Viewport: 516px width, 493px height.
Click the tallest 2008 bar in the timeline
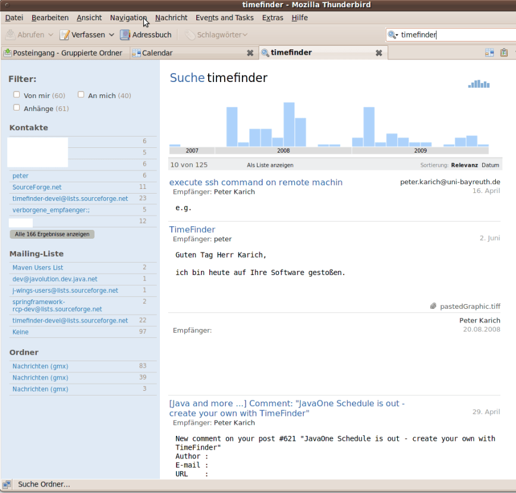click(289, 124)
